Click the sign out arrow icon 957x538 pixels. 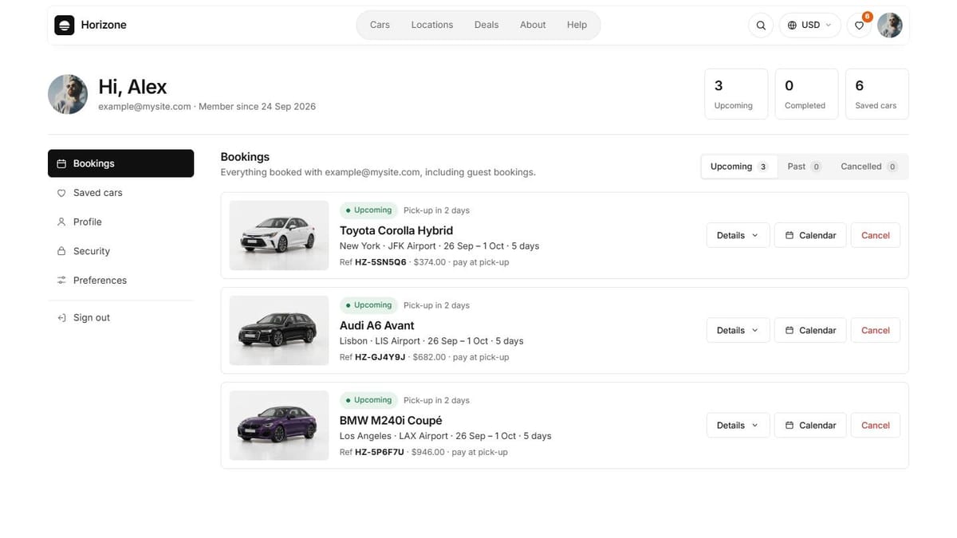(x=61, y=317)
